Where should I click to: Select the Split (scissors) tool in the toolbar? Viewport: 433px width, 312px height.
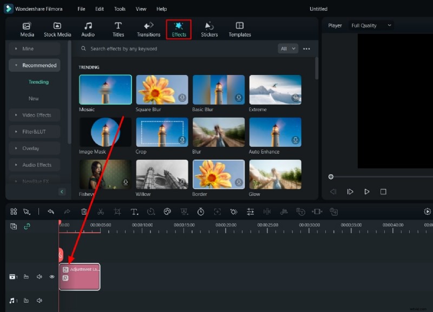pyautogui.click(x=100, y=212)
